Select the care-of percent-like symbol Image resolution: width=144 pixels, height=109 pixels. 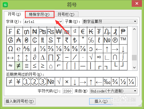(x=91, y=40)
